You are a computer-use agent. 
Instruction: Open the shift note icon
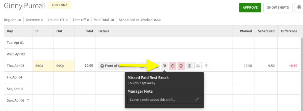tap(164, 66)
